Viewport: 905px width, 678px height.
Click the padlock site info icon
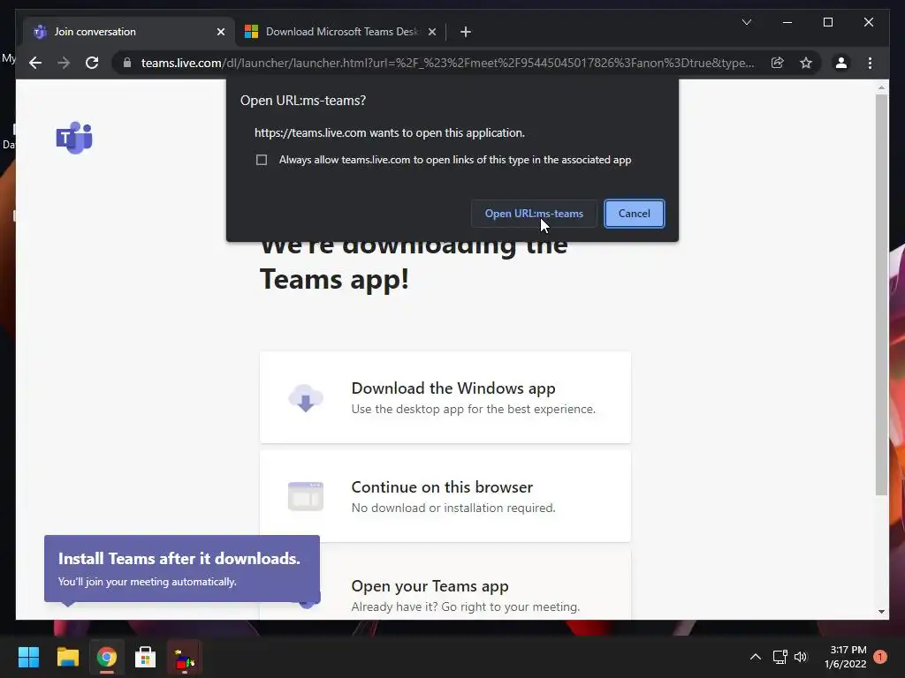127,63
